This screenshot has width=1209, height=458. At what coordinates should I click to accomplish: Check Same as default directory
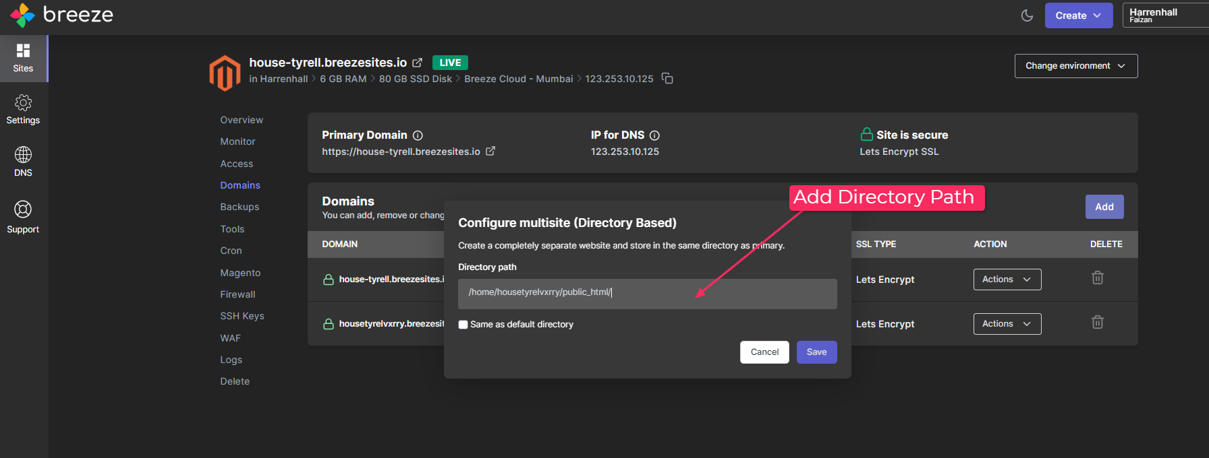tap(463, 325)
